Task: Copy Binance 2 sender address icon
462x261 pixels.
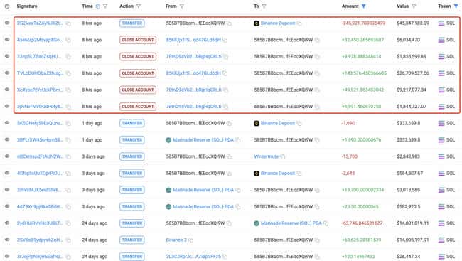Action: coord(191,240)
